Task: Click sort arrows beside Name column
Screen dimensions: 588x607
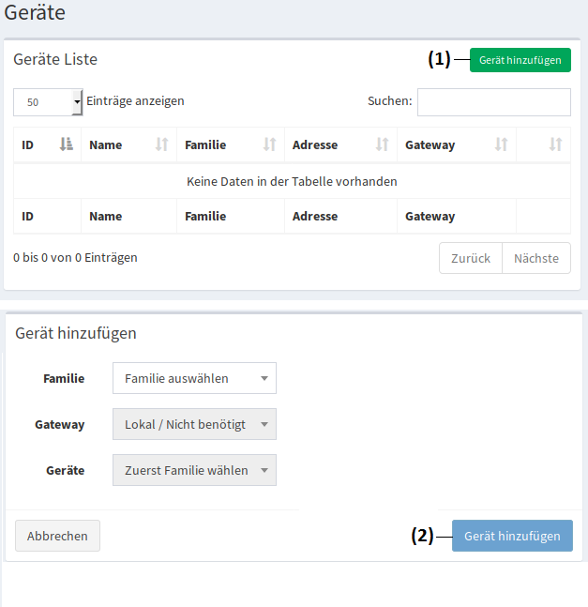Action: (x=161, y=144)
